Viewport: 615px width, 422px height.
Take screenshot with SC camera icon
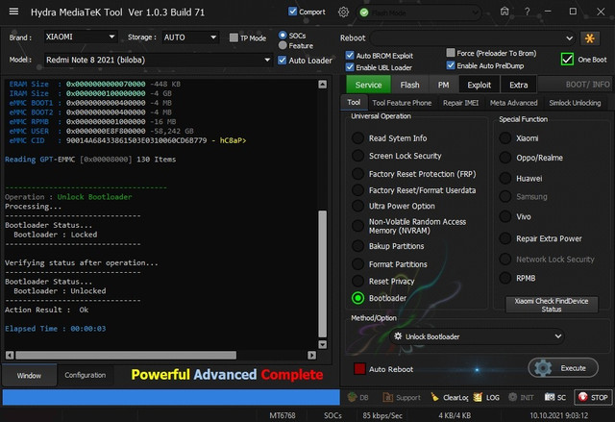[x=551, y=397]
